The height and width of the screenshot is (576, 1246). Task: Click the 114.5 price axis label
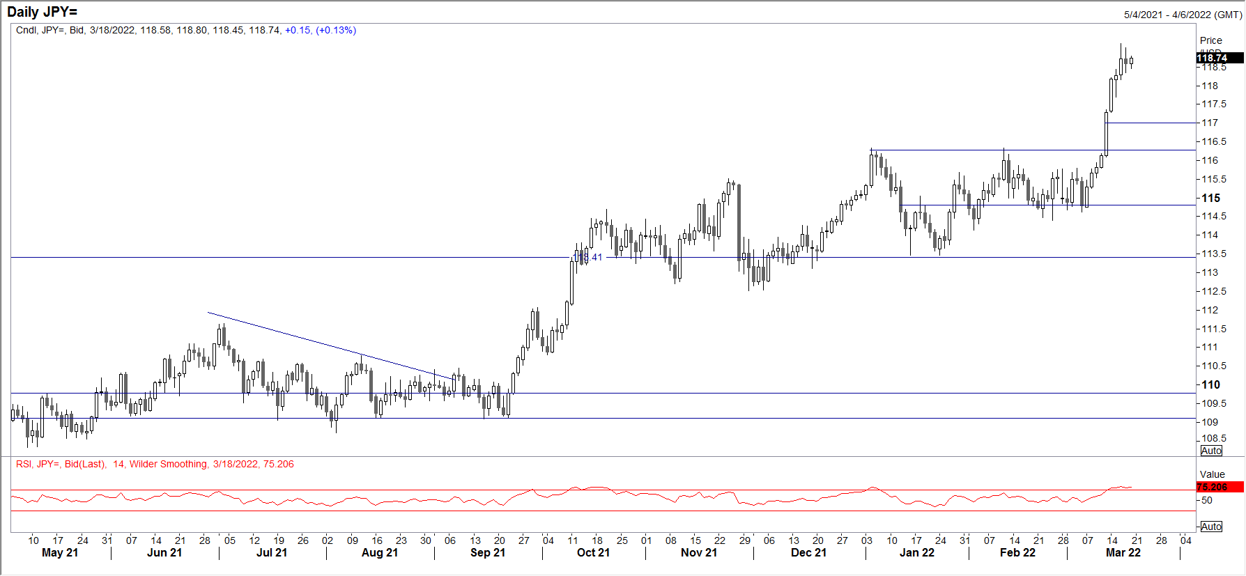click(1214, 216)
